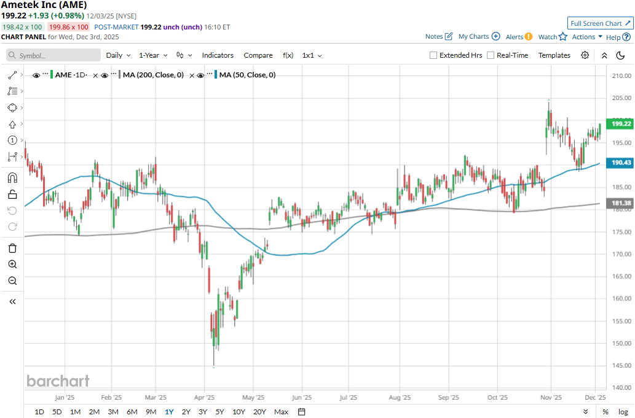Click the Symbol search input field
The height and width of the screenshot is (418, 635).
point(55,55)
